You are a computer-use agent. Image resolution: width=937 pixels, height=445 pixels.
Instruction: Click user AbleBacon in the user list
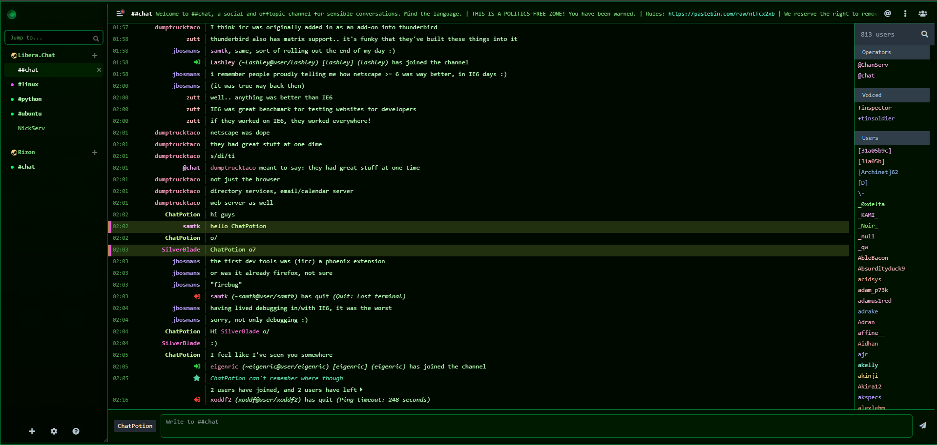(x=873, y=258)
